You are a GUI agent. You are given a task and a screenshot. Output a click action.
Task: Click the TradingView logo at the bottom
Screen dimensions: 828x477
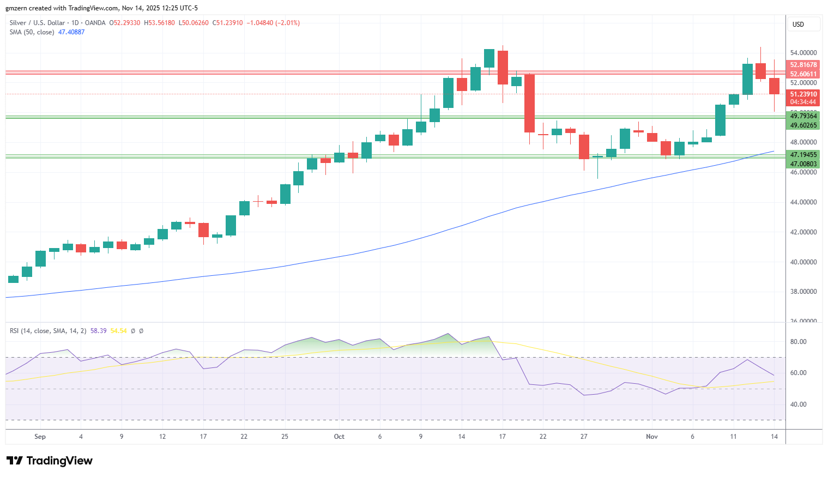coord(49,461)
